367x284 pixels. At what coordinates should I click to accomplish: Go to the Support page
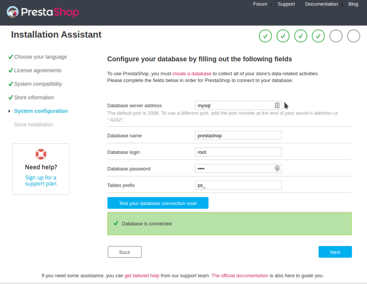pyautogui.click(x=286, y=4)
